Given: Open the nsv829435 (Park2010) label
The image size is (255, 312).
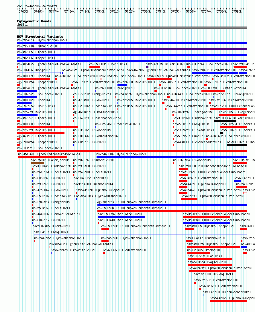Looking at the screenshot, I should coord(204,250).
